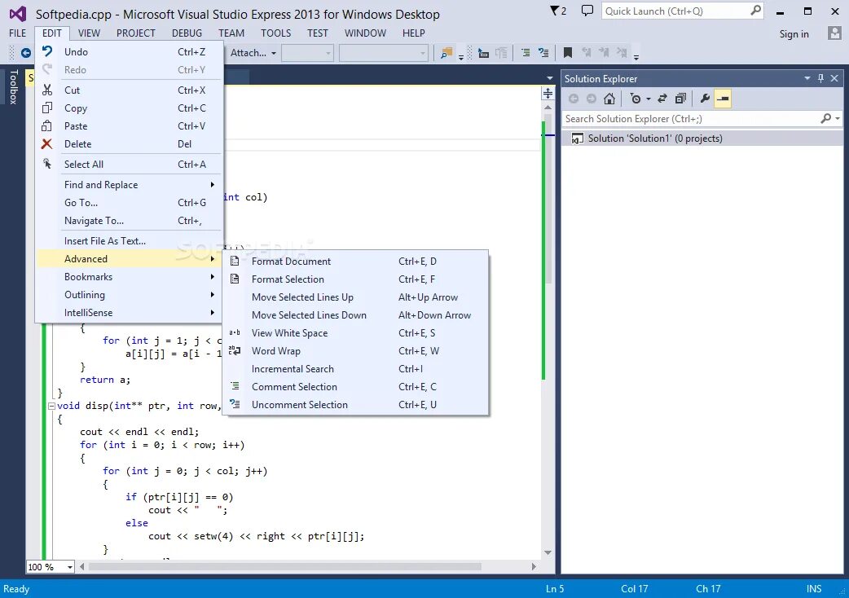Choose Select All in Edit menu
849x598 pixels.
click(130, 165)
